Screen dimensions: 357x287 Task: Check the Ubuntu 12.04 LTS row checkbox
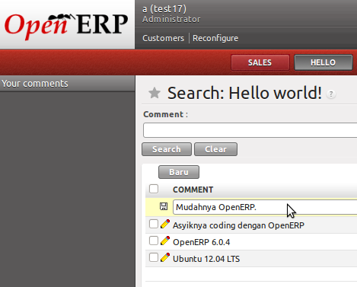(154, 257)
